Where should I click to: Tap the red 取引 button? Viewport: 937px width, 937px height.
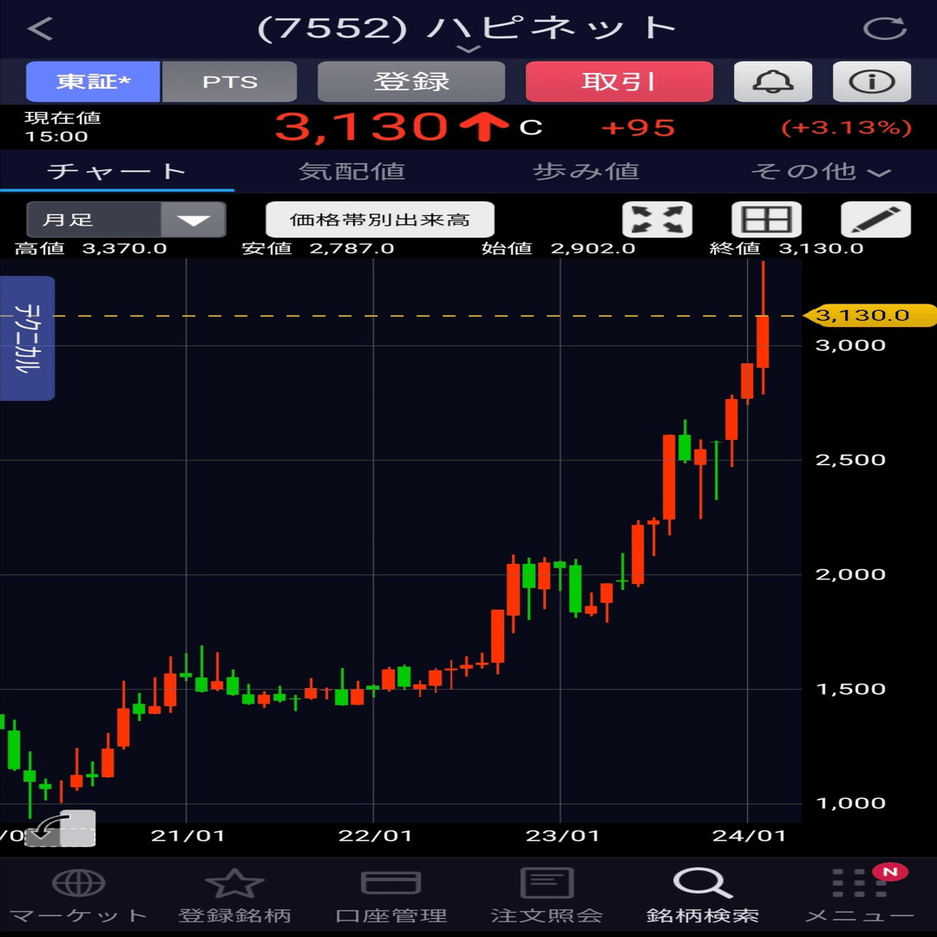619,82
